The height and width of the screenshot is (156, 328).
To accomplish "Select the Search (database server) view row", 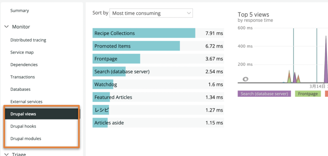I will pos(158,72).
